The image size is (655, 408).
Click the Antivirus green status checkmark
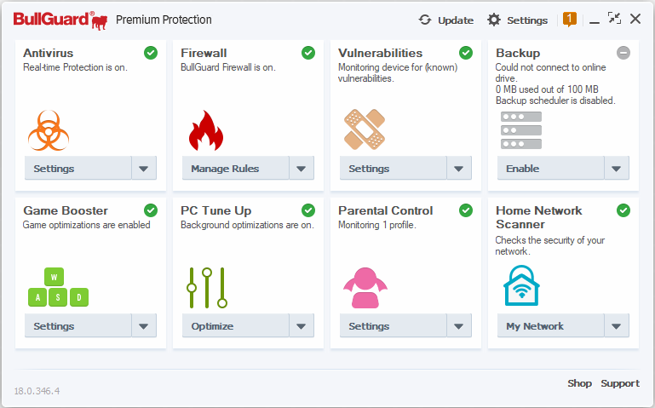pyautogui.click(x=151, y=53)
